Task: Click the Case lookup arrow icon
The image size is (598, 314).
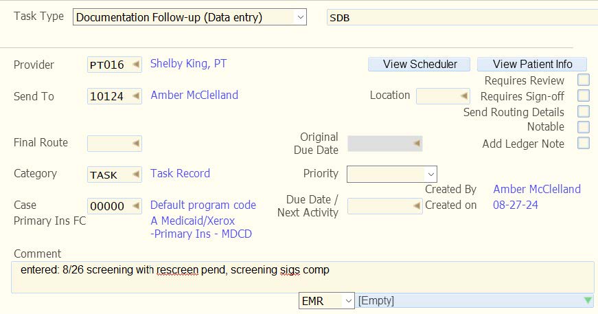Action: point(136,206)
